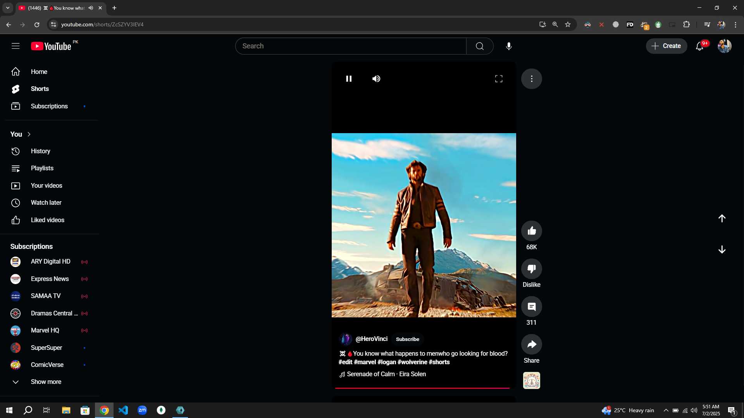Toggle the hamburger guide menu
The image size is (744, 418).
pyautogui.click(x=15, y=46)
